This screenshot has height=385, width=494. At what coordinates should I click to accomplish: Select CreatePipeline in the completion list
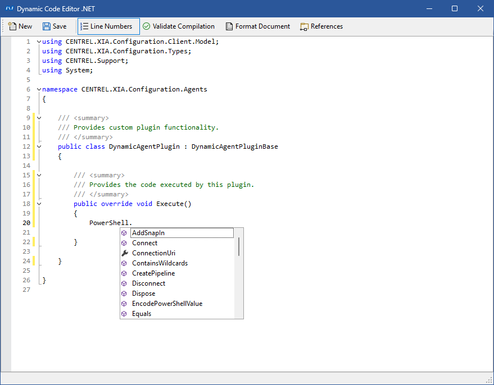tap(153, 273)
